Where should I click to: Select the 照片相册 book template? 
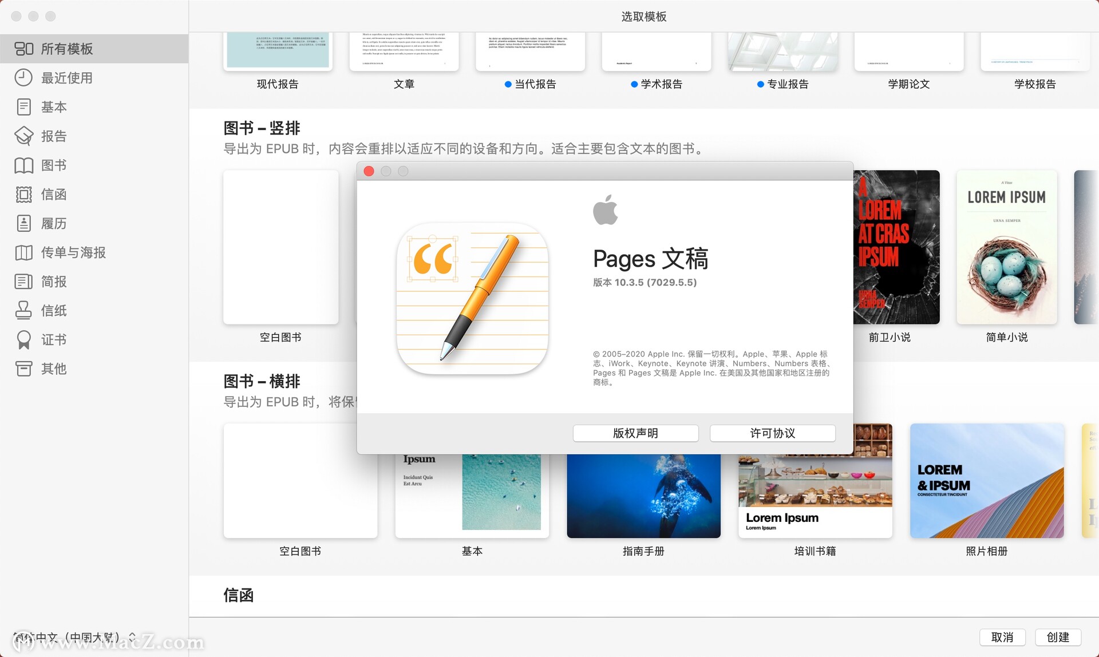pyautogui.click(x=987, y=481)
